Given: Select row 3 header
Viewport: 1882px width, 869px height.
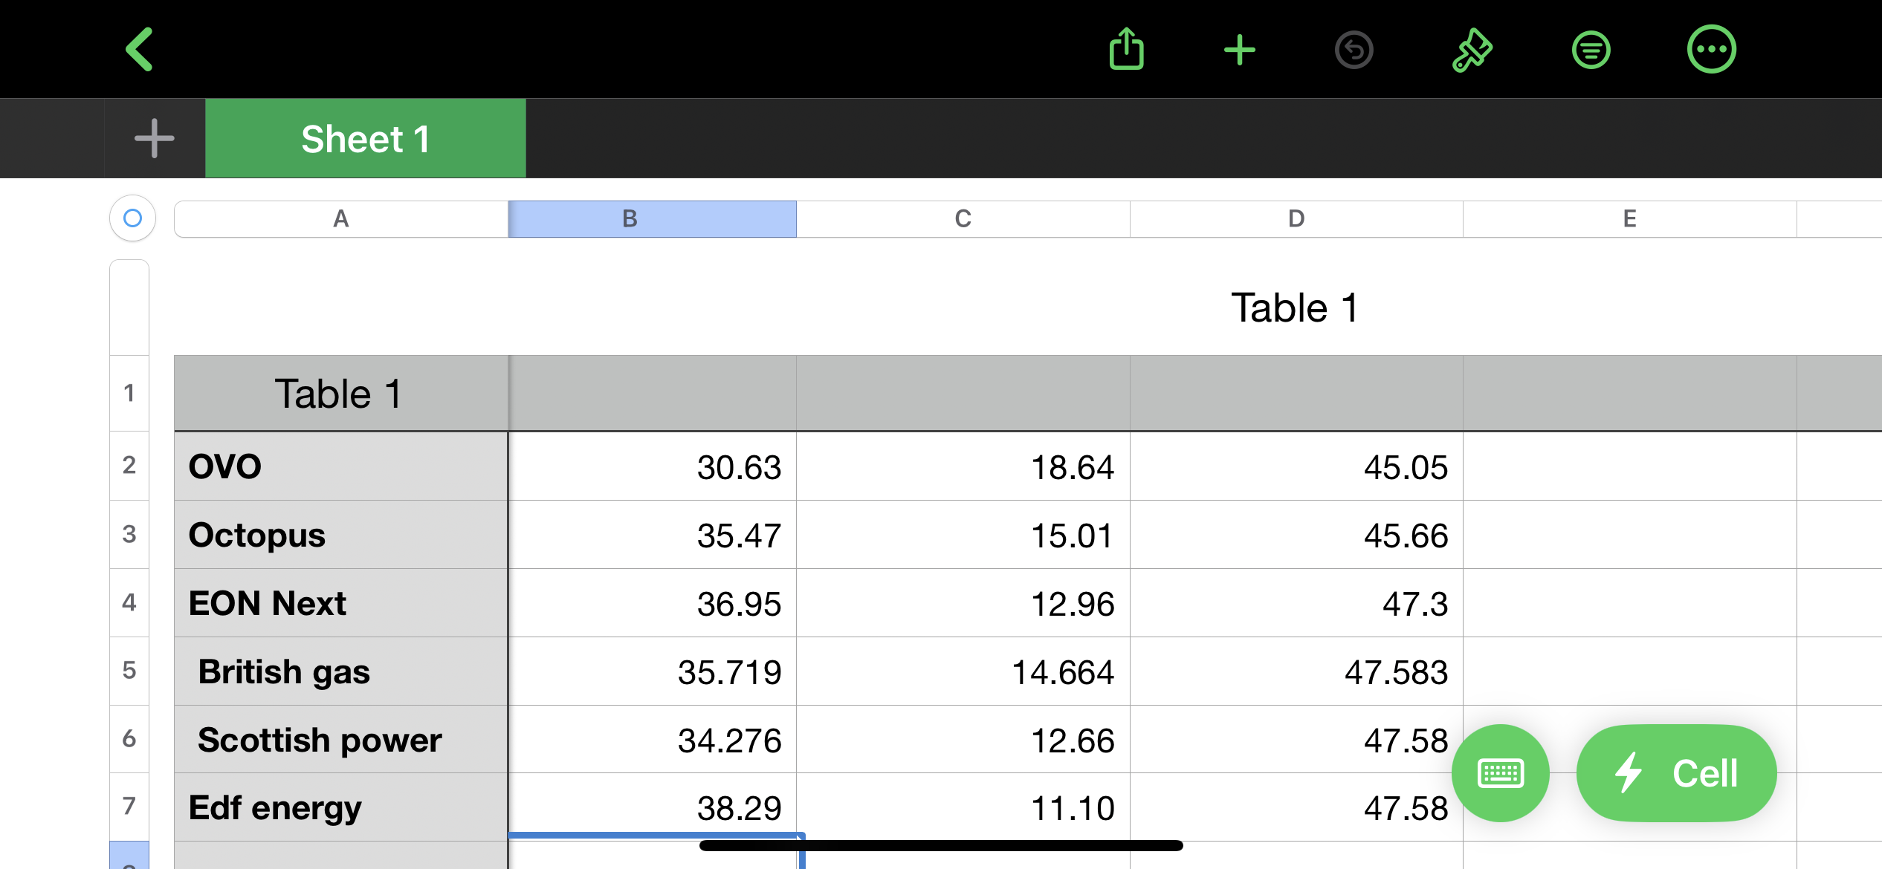Looking at the screenshot, I should [x=129, y=534].
